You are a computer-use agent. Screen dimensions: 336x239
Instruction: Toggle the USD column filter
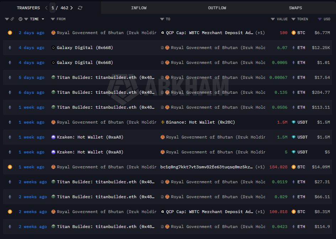point(320,19)
